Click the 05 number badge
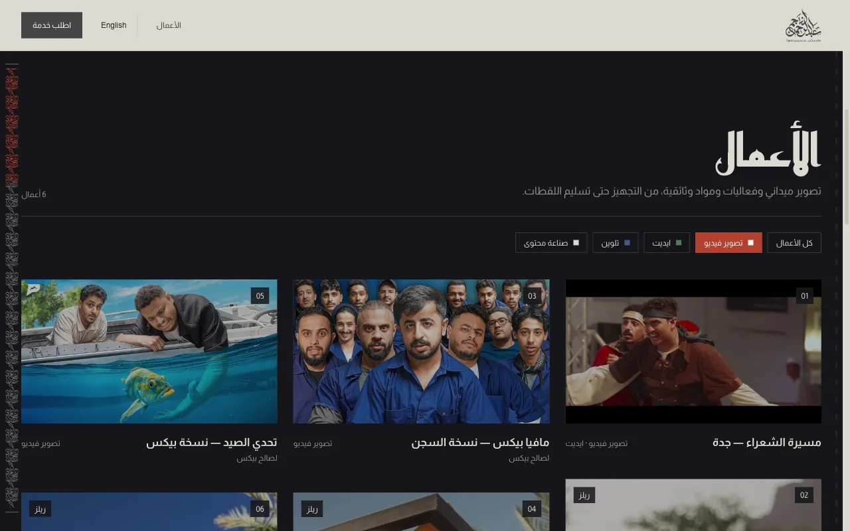 point(260,296)
